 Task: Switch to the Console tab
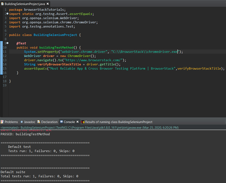tap(69, 122)
